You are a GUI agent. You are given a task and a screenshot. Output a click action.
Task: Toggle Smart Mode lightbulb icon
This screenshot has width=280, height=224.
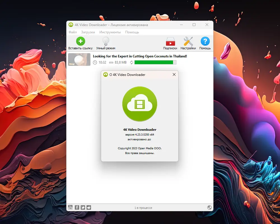[106, 41]
